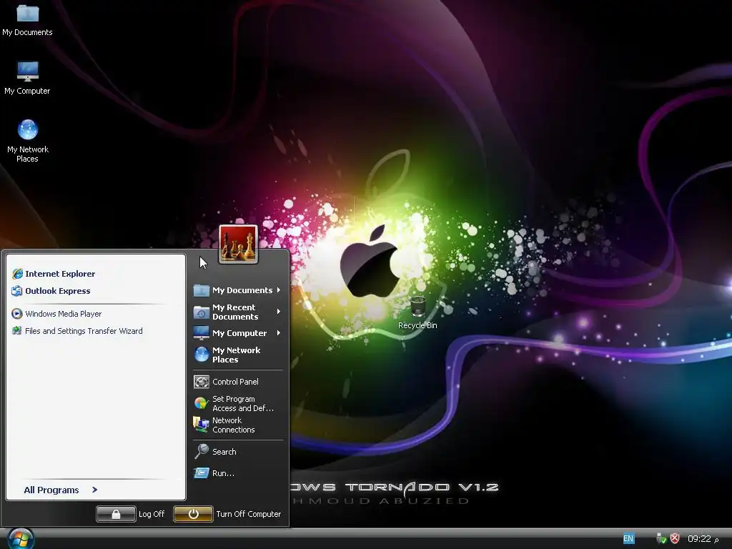Click Set Program Access and Defaults icon
This screenshot has height=549, width=732.
[x=201, y=403]
